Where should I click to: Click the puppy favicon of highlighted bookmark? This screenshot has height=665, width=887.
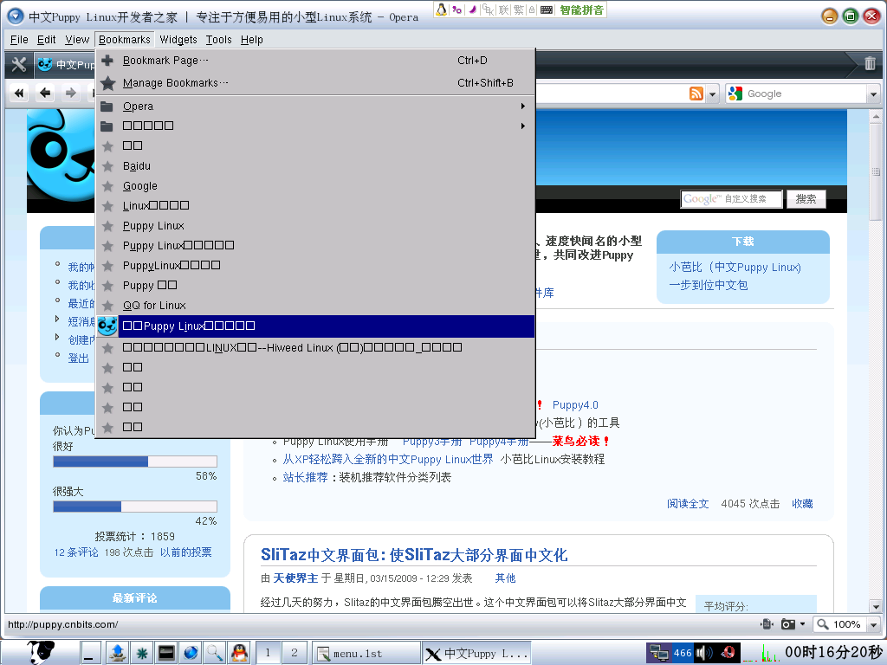pos(107,326)
